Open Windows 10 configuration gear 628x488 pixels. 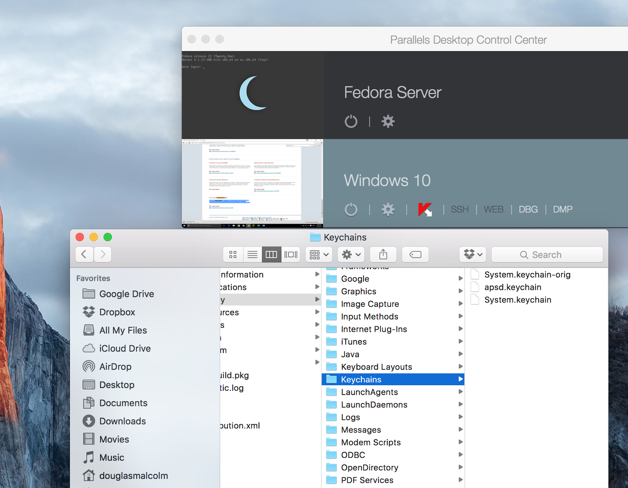point(388,209)
